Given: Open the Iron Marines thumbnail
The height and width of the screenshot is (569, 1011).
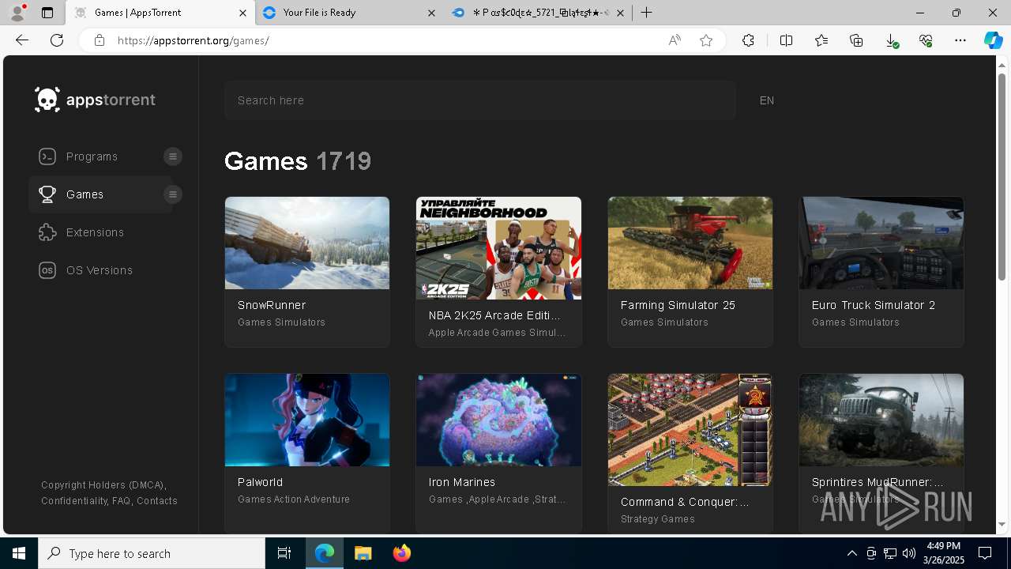Looking at the screenshot, I should (x=498, y=420).
